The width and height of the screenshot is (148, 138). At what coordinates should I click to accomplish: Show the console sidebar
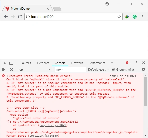coord(4,70)
